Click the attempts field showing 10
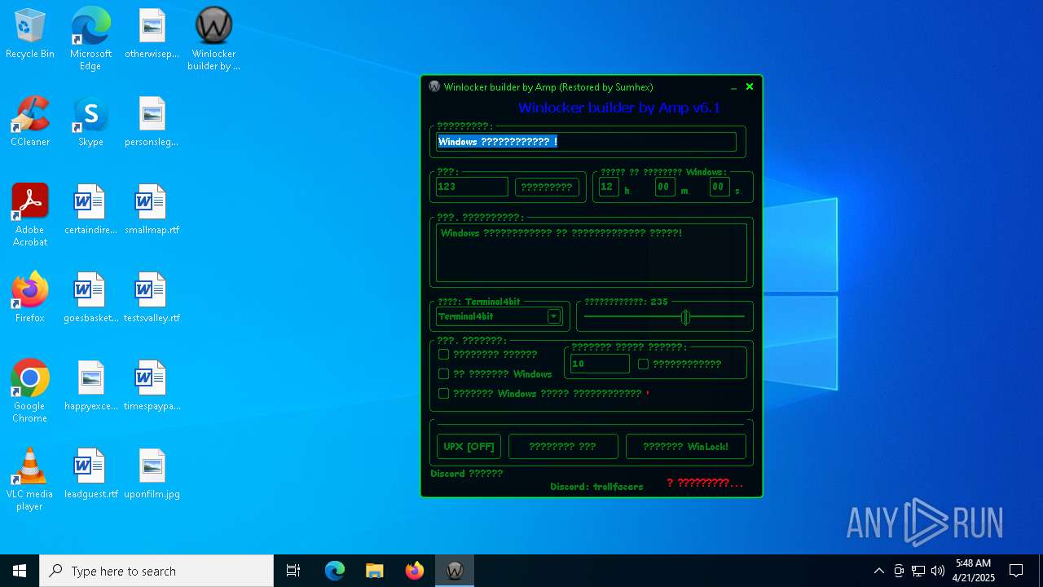Viewport: 1043px width, 587px height. pos(600,364)
